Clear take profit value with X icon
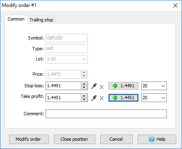The width and height of the screenshot is (182, 149). pyautogui.click(x=101, y=98)
